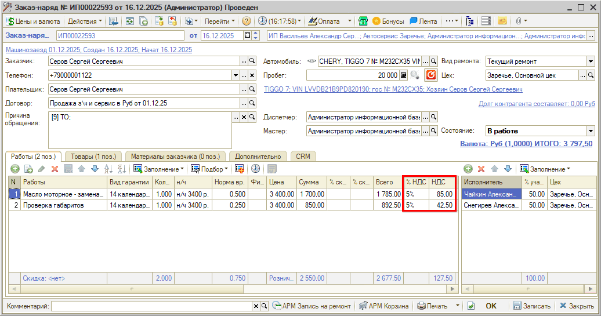Click the help question mark icon
Viewport: 601px width, 316px height.
[247, 21]
